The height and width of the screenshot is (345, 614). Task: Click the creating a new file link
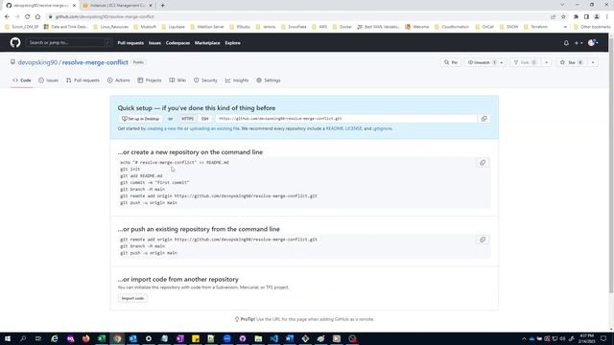pos(164,128)
